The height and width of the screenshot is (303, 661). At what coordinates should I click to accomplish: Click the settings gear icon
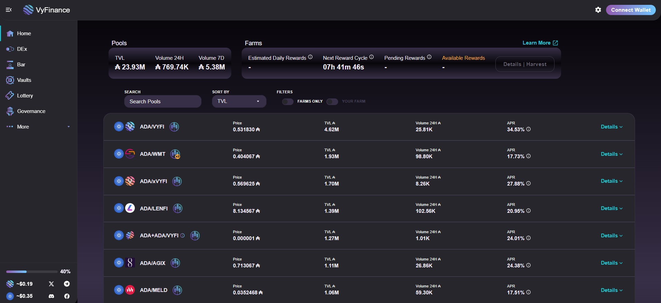(x=598, y=10)
